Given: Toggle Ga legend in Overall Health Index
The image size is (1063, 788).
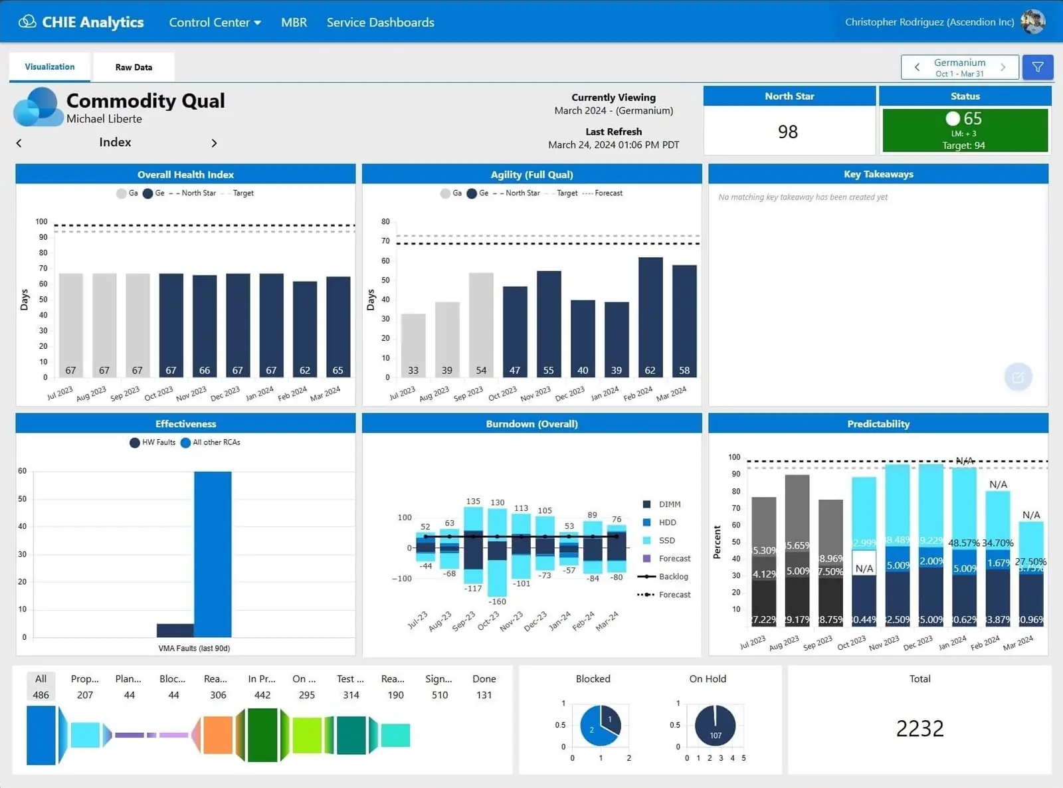Looking at the screenshot, I should (127, 193).
